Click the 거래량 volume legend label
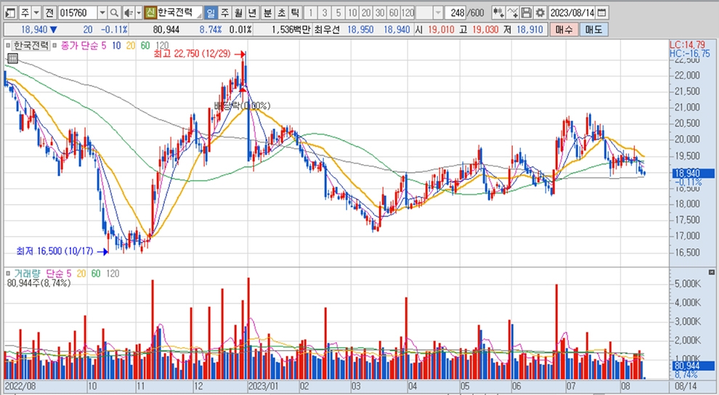This screenshot has height=395, width=719. tap(29, 274)
